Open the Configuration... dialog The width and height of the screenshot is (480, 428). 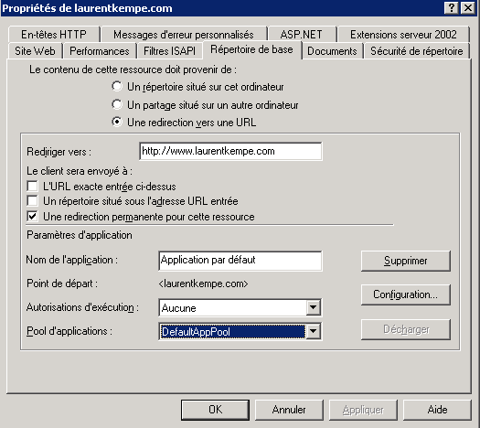(406, 294)
